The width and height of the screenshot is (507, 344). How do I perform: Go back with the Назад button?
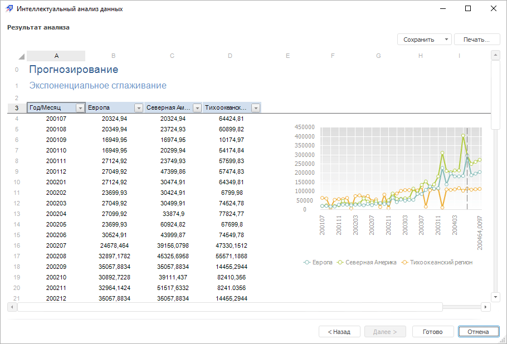[339, 332]
